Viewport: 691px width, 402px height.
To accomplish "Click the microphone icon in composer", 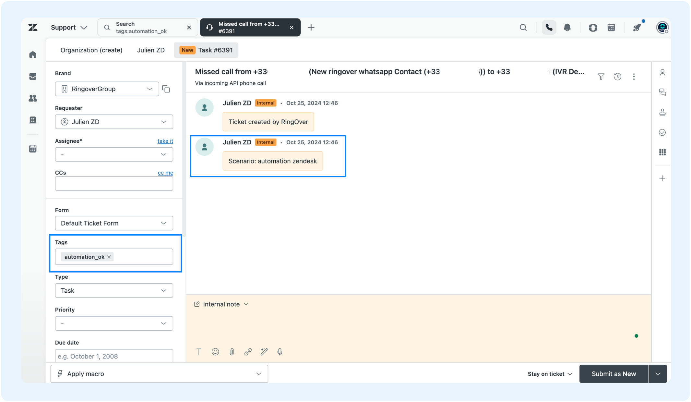I will 280,352.
